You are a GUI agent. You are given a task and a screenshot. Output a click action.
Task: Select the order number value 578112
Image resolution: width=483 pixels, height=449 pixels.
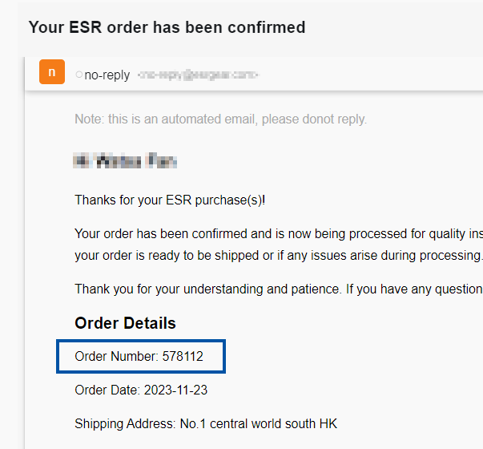coord(183,357)
